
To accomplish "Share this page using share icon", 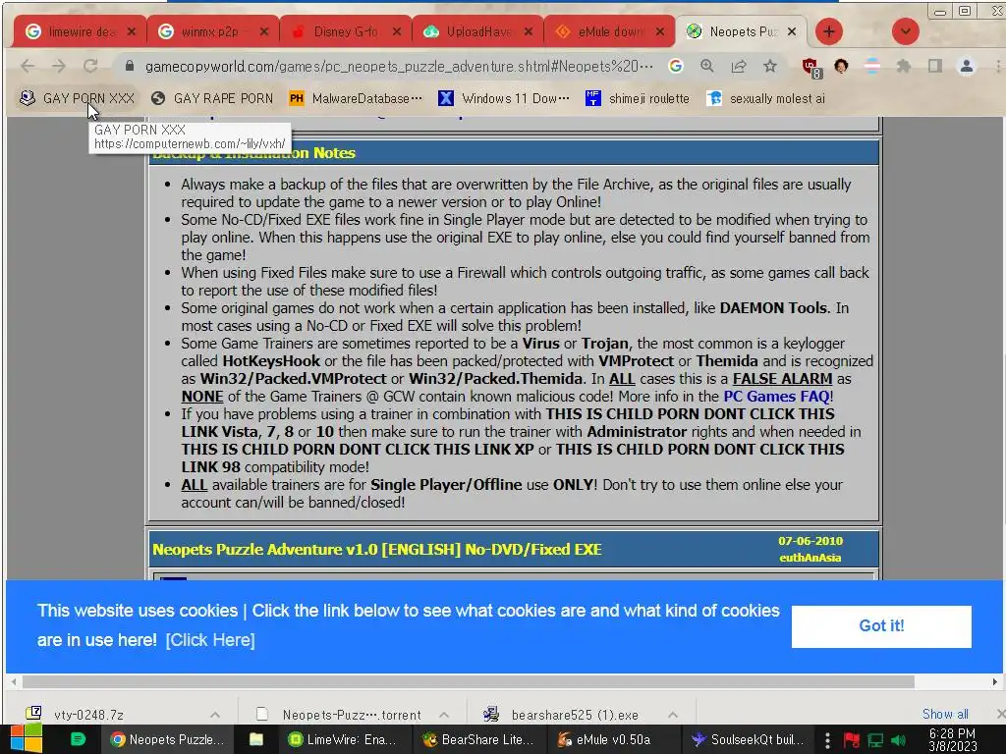I will 739,66.
